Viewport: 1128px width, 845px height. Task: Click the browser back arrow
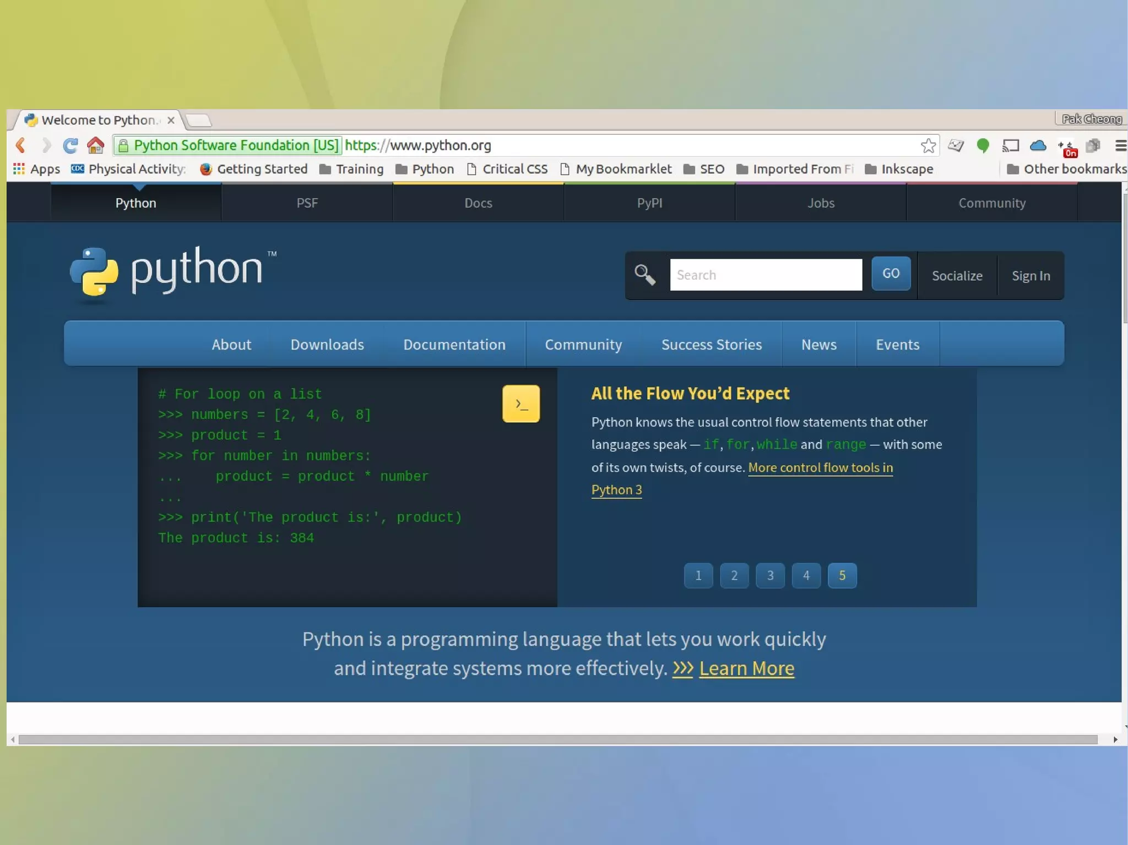pyautogui.click(x=21, y=145)
